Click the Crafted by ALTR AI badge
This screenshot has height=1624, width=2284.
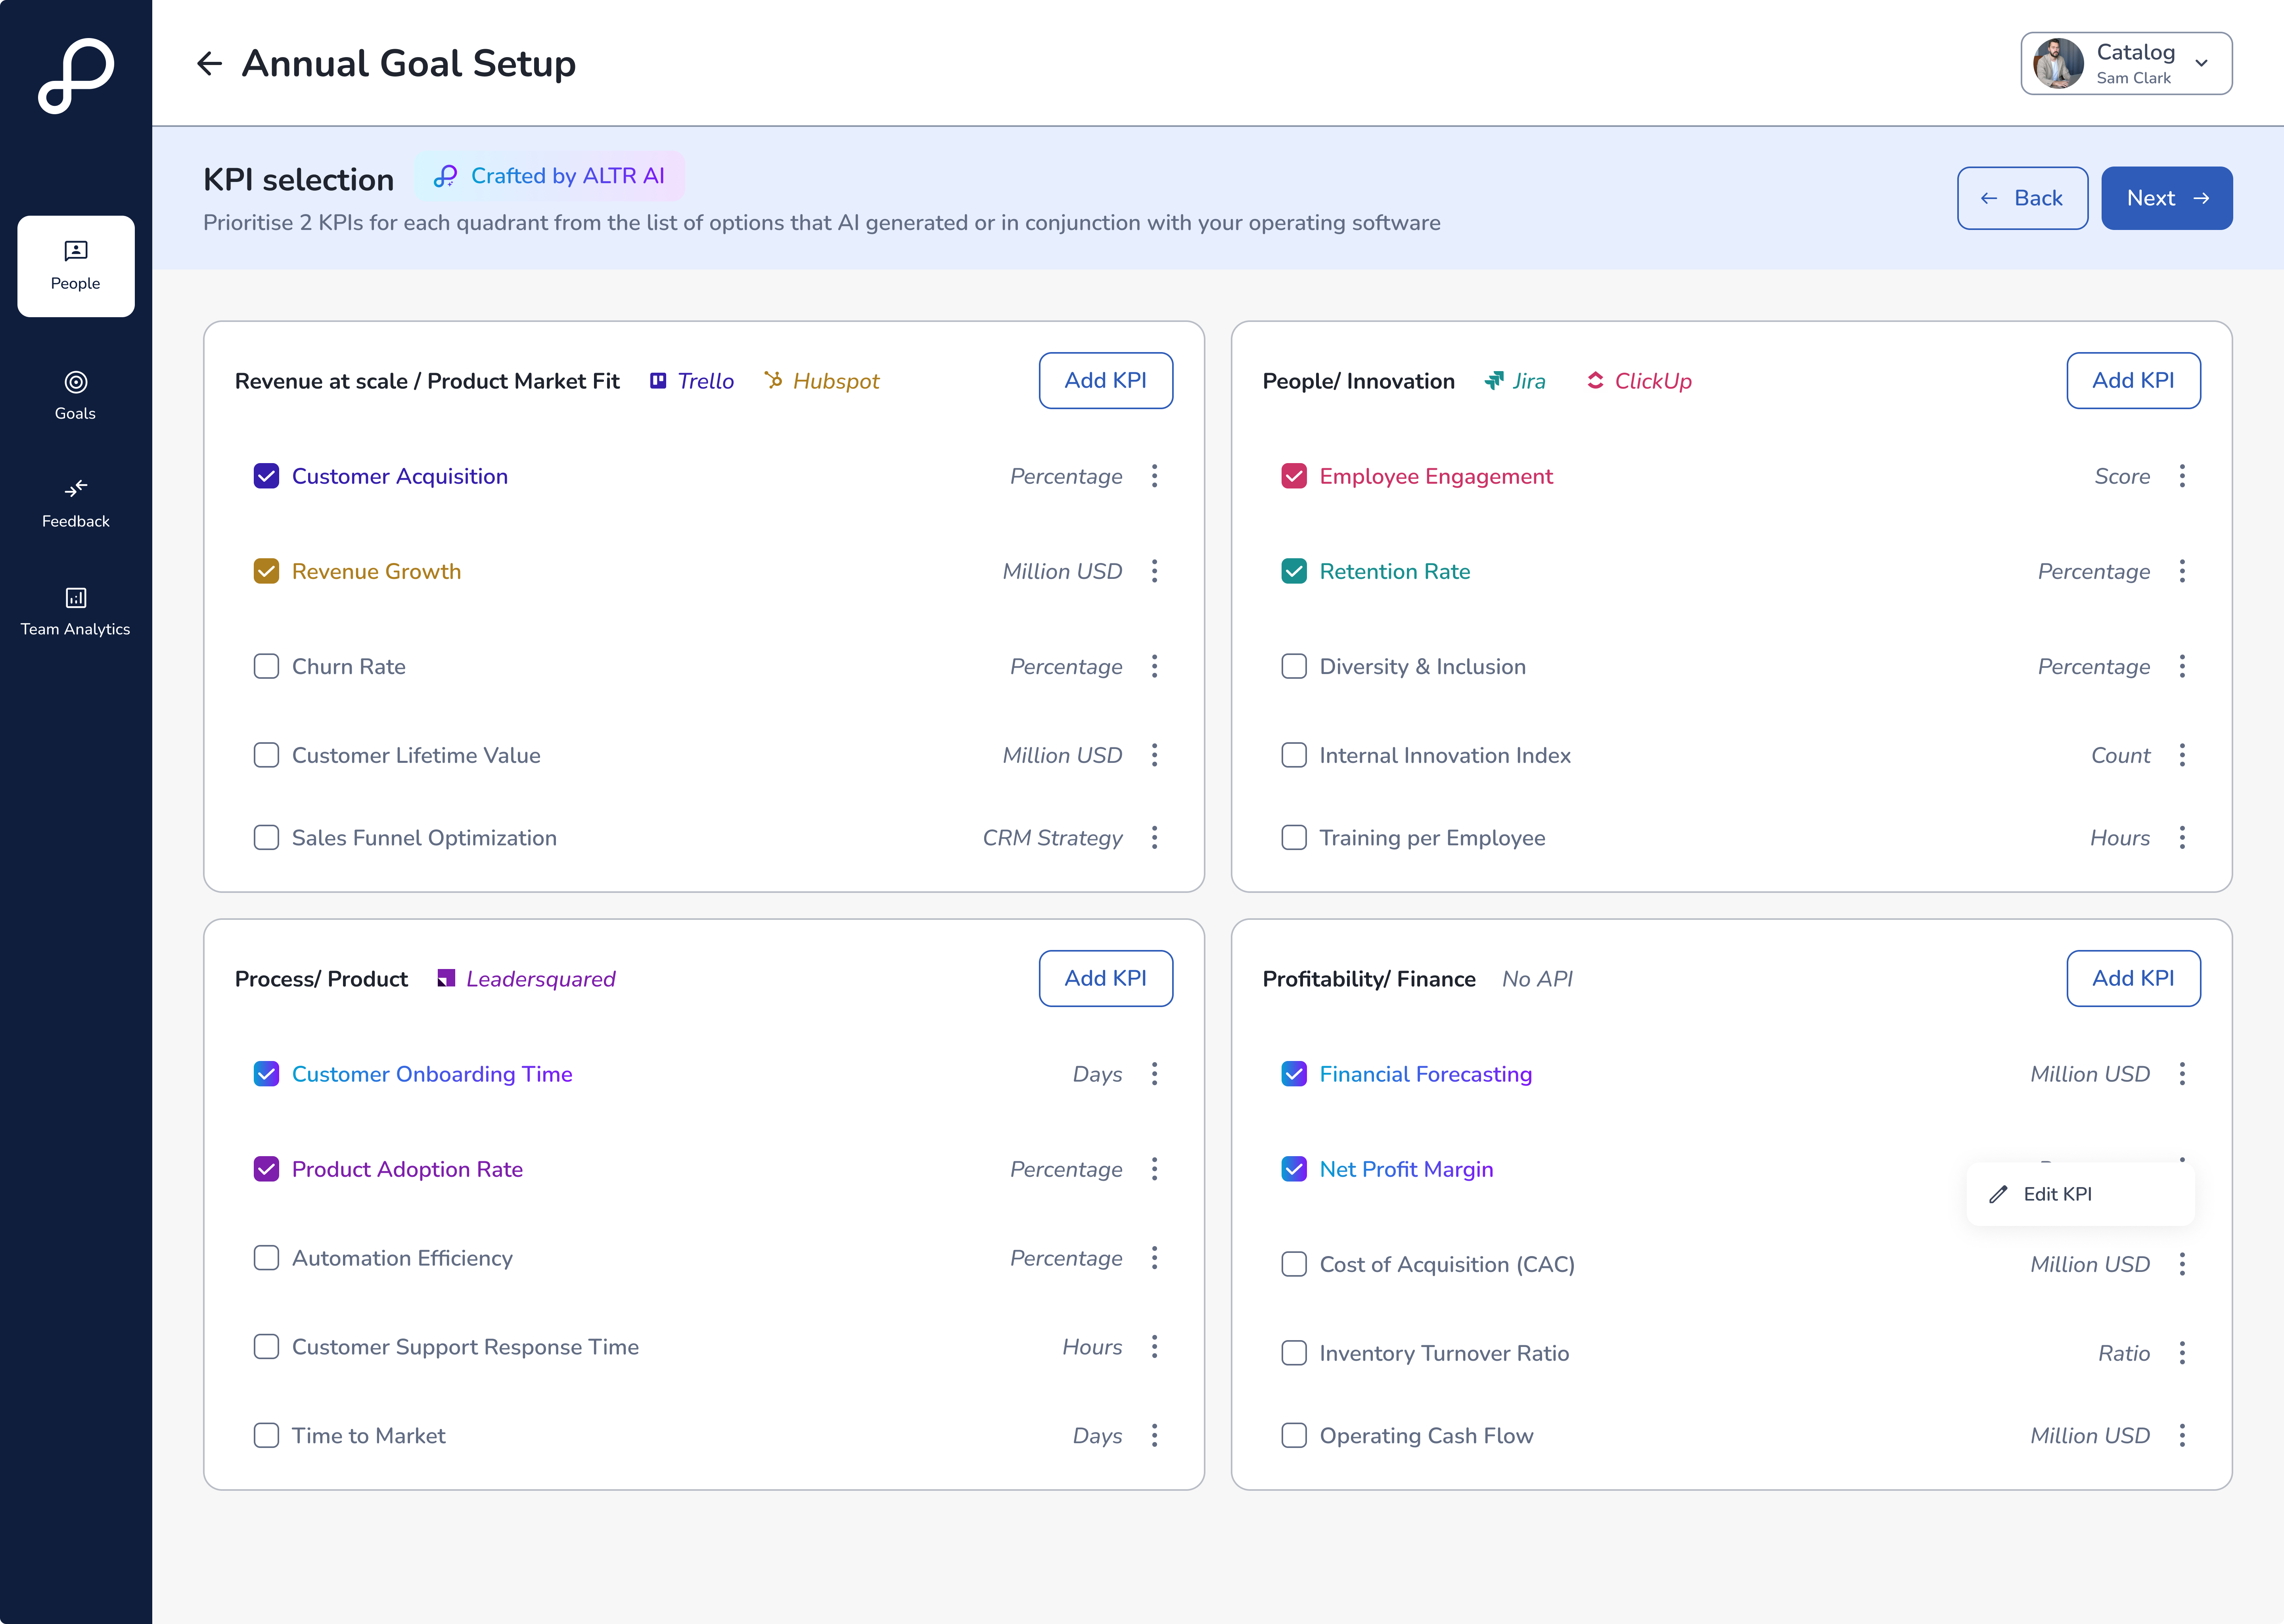[x=549, y=176]
